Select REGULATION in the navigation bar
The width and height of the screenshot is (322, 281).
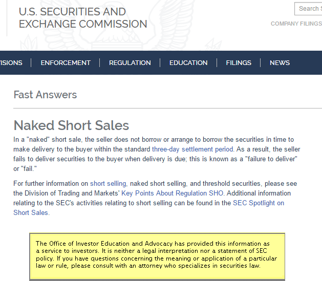[x=130, y=62]
